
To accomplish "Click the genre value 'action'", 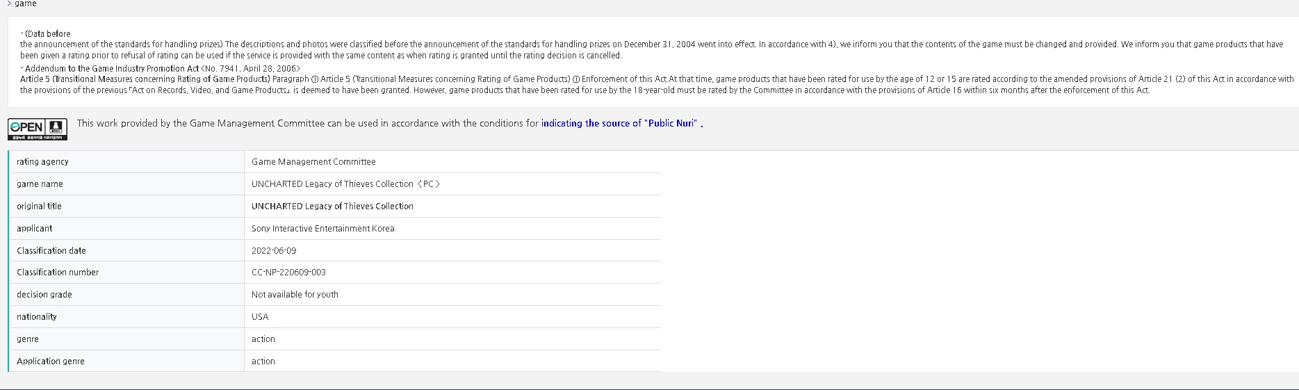I will (263, 339).
